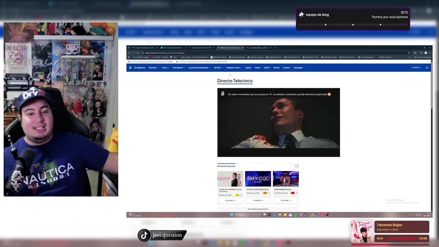Click the TikTok logo in javi.question badge
Screen dimensions: 439x247
pos(144,235)
